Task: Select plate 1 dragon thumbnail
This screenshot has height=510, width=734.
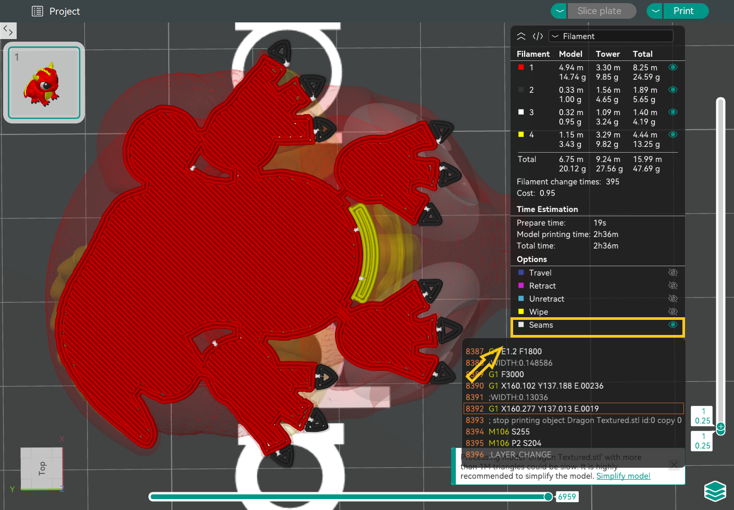Action: (x=44, y=82)
